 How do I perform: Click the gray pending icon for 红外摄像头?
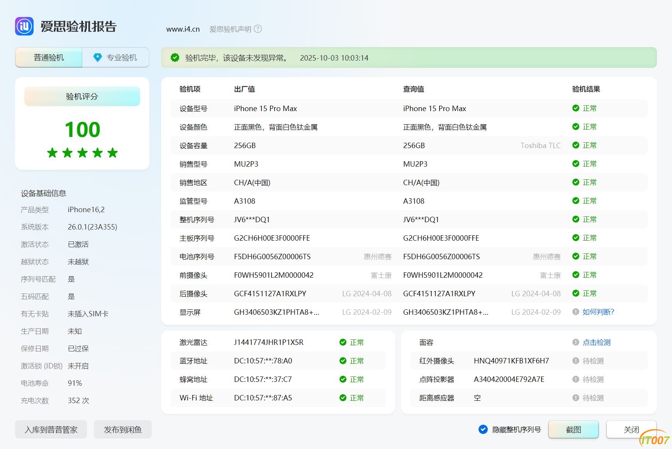(576, 361)
